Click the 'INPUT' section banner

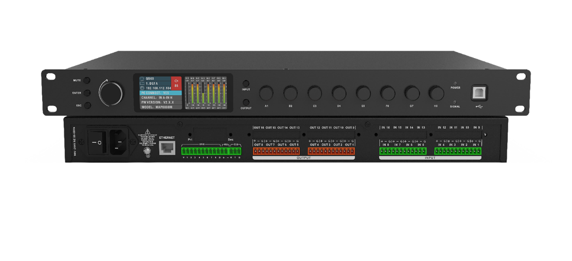coord(429,158)
